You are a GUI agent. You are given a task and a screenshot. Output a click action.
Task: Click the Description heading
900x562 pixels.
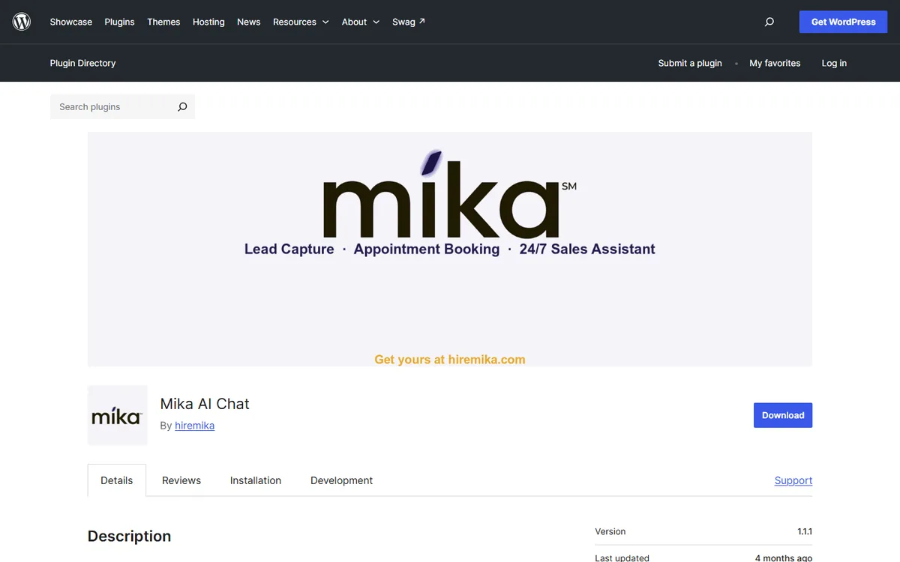click(x=129, y=536)
